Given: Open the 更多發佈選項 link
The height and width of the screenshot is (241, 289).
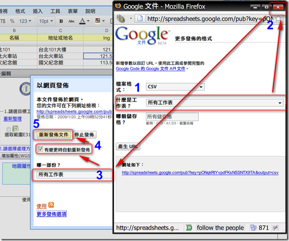Looking at the screenshot, I should click(51, 214).
